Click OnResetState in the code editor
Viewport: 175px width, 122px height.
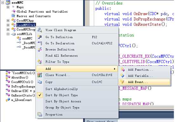coord(147,24)
